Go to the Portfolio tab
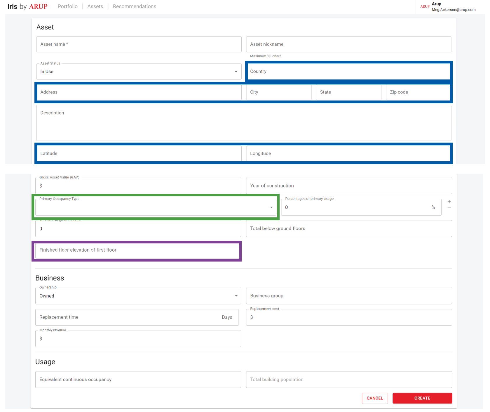 (67, 6)
